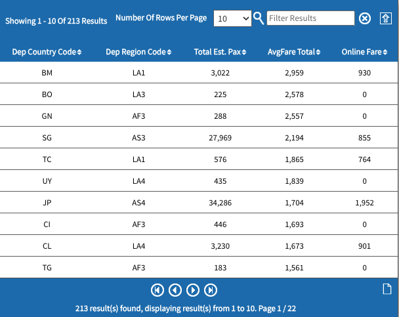
Task: Click the document export icon in footer
Action: coord(387,289)
